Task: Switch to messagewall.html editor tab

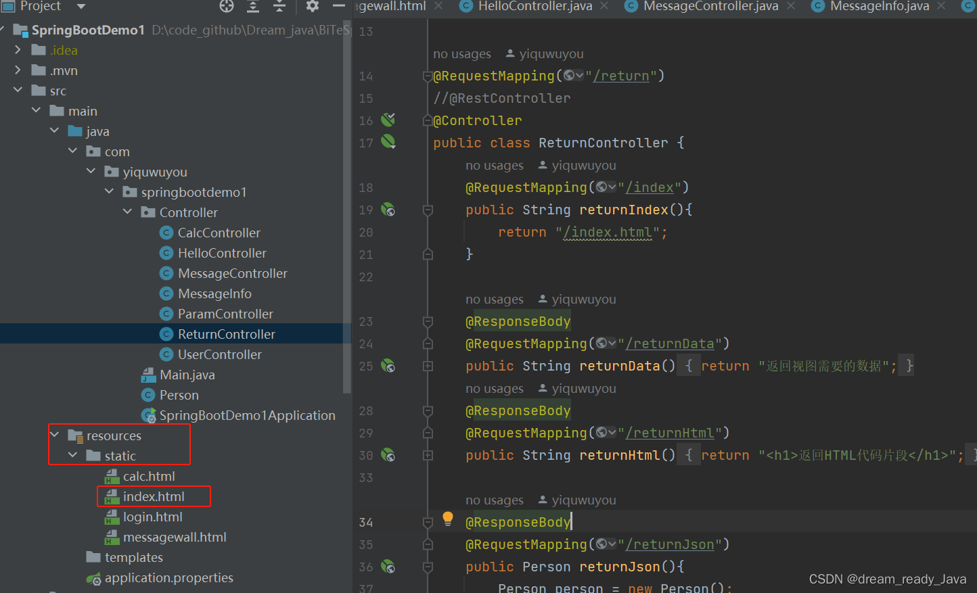Action: (390, 6)
